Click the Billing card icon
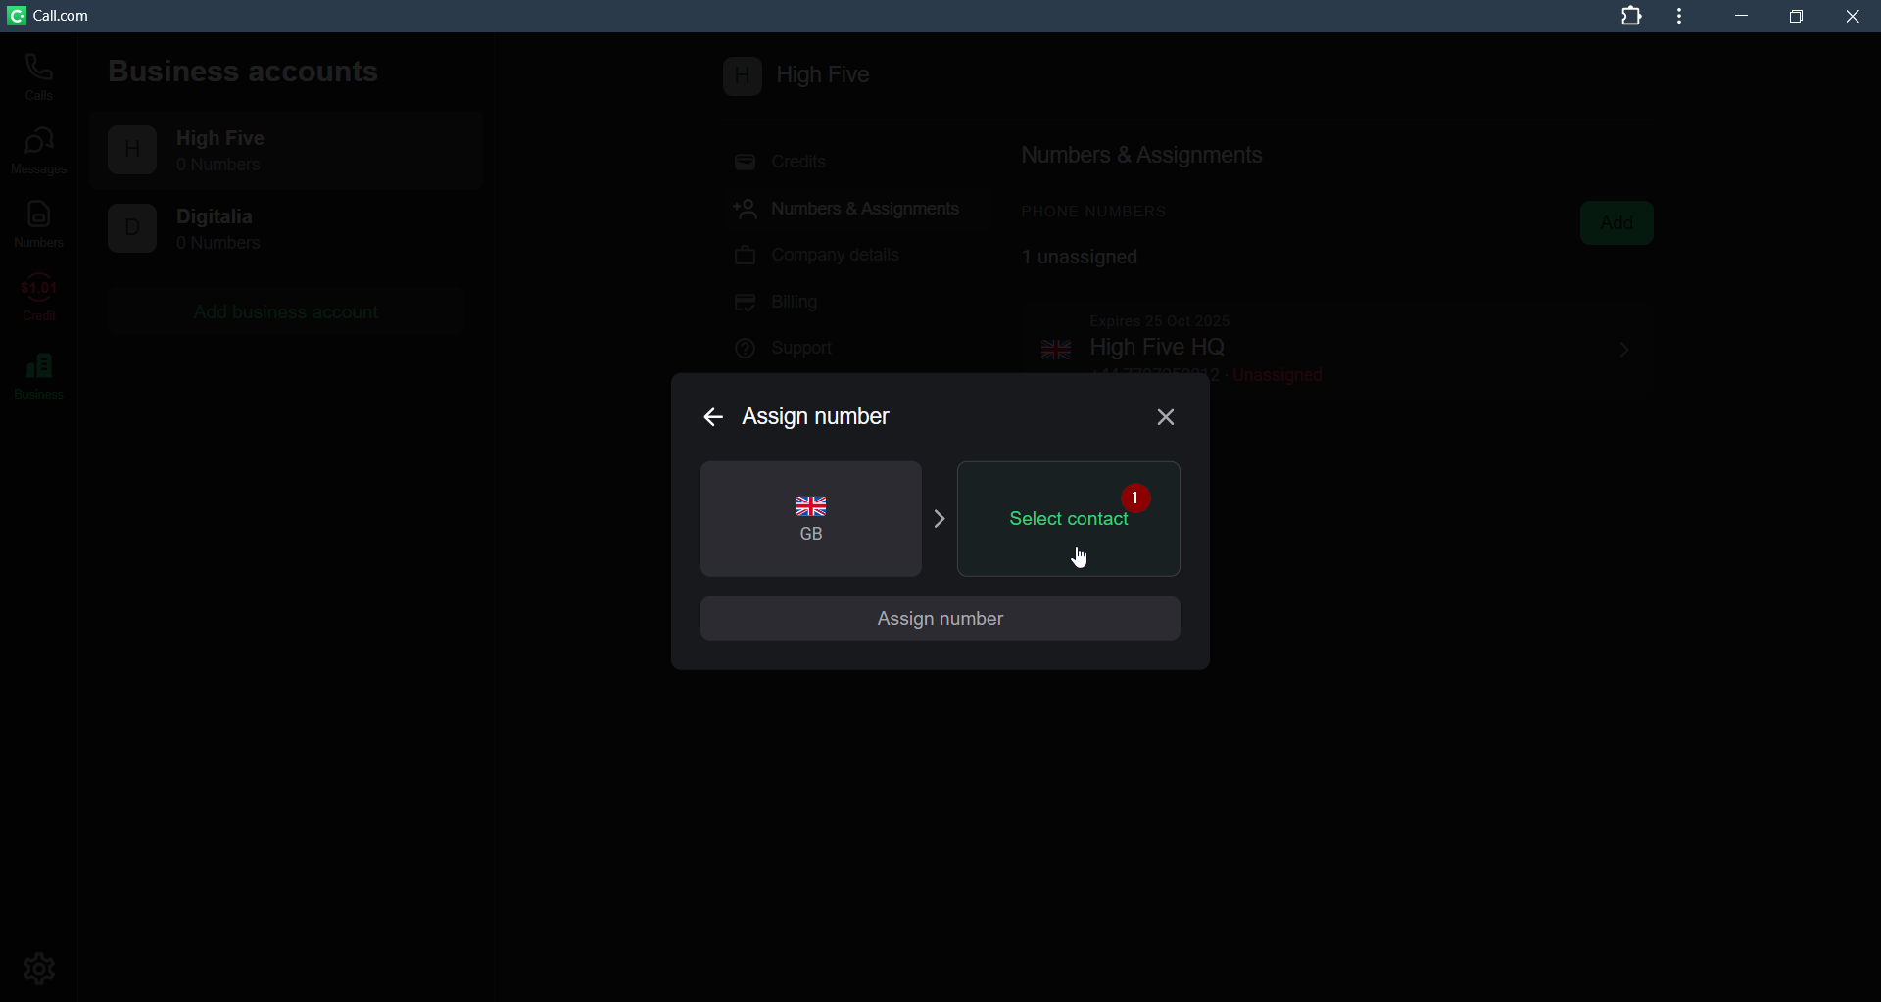This screenshot has height=1002, width=1881. click(746, 303)
